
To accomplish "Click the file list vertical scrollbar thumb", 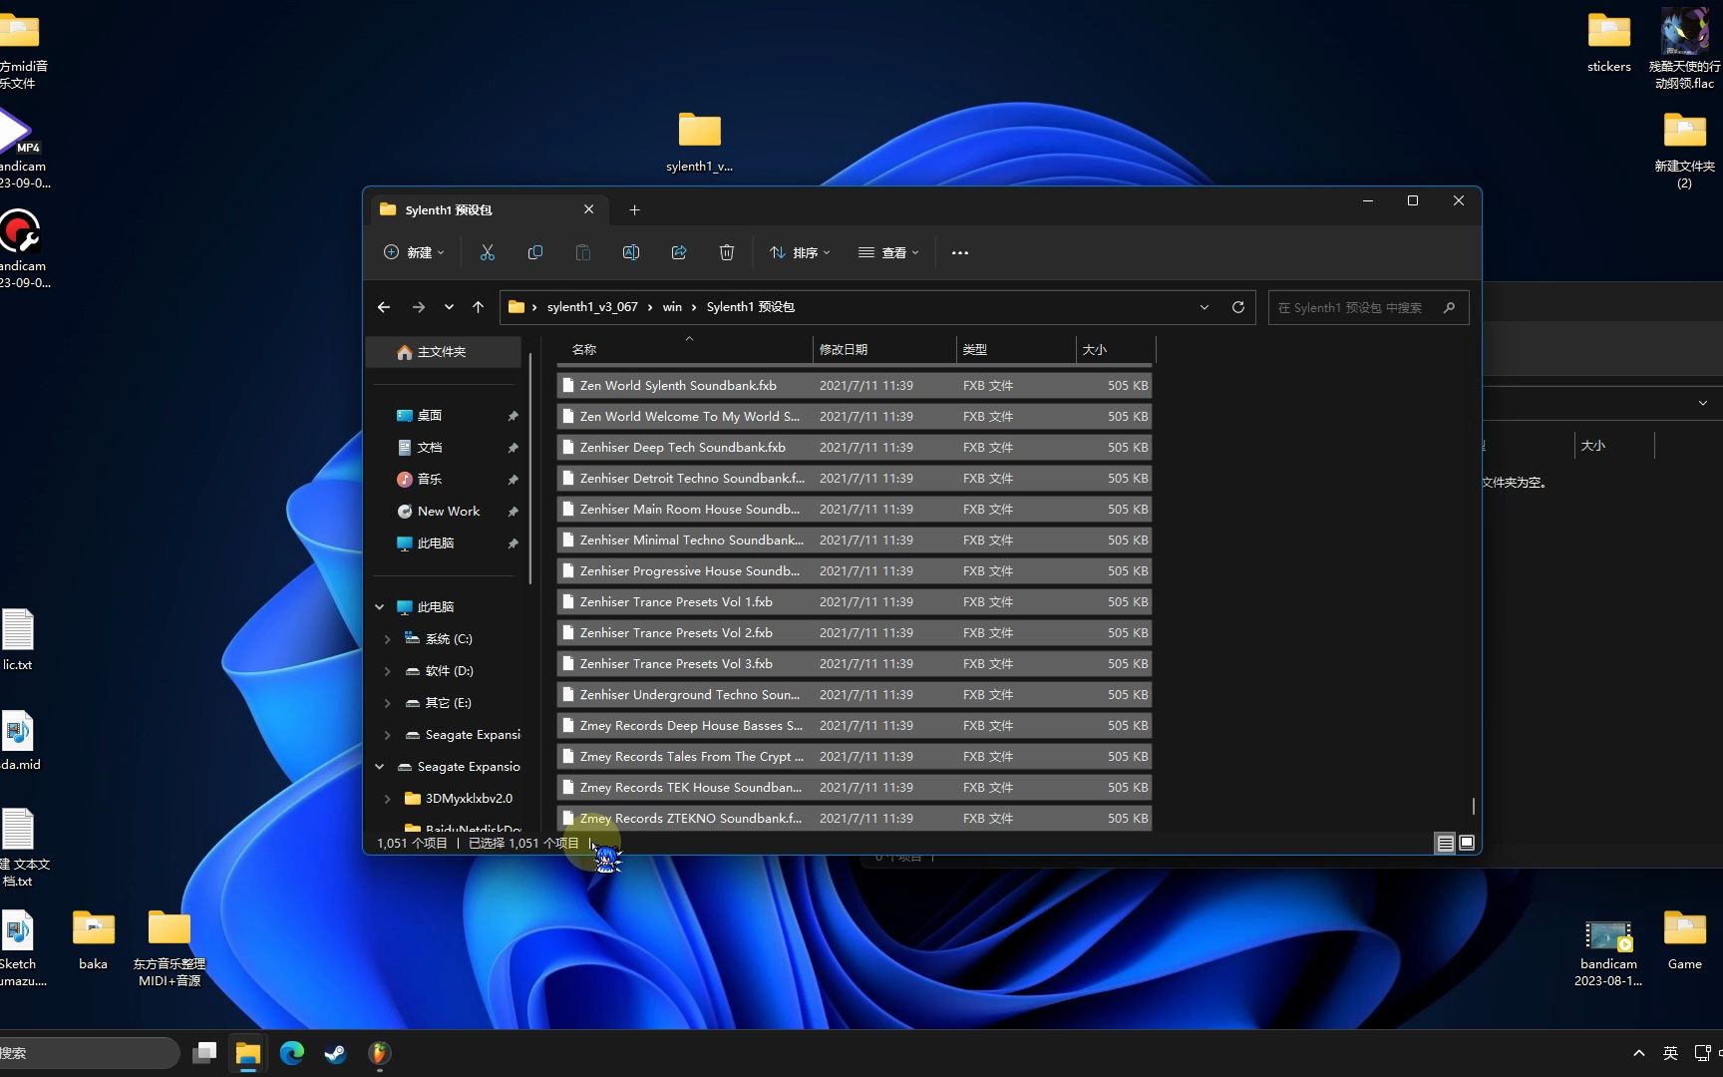I will [1473, 805].
